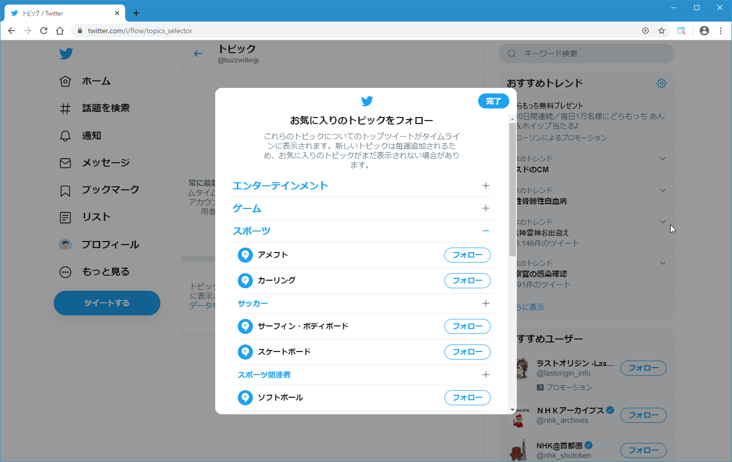Expand the エンターテインメント category
This screenshot has width=732, height=462.
[486, 185]
